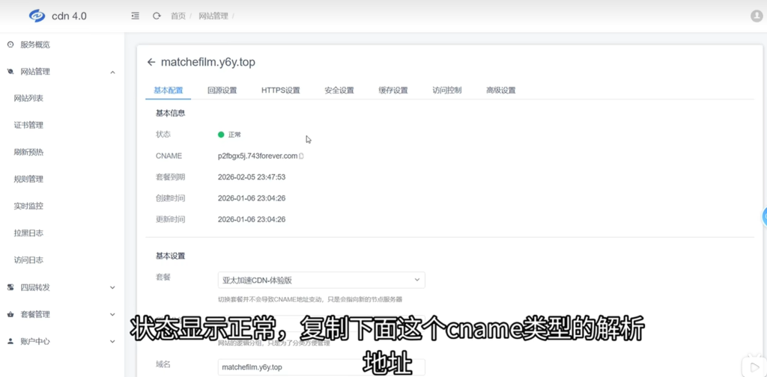Open the user avatar menu
This screenshot has height=377, width=767.
(757, 16)
